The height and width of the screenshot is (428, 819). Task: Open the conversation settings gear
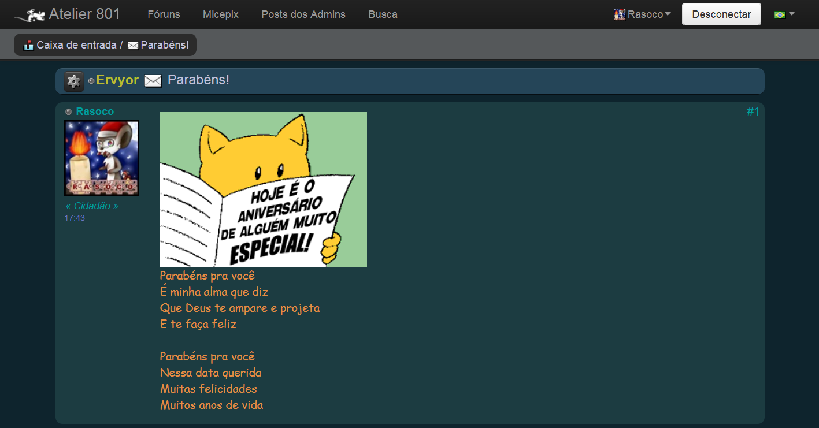click(74, 81)
